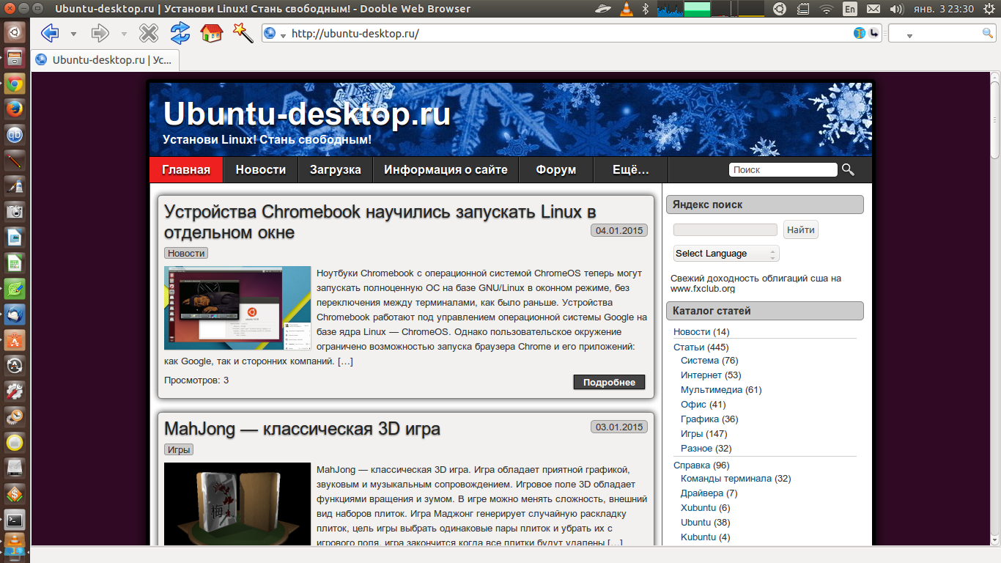This screenshot has height=563, width=1001.
Task: Go back with the blue Back arrow
Action: click(x=50, y=33)
